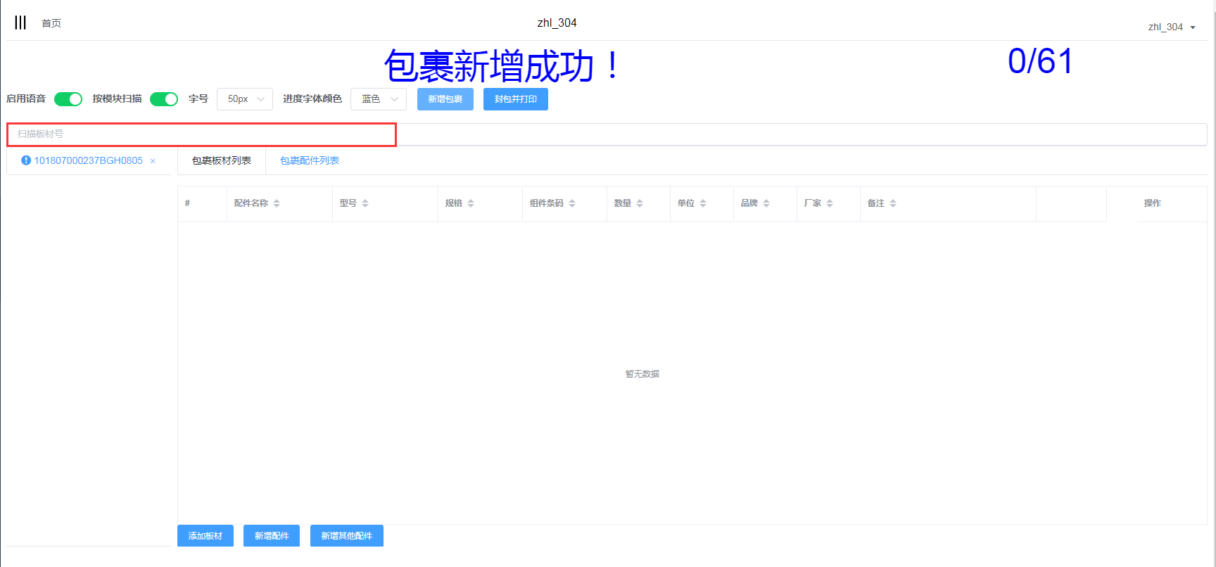Sort by 型号 column arrows
Image resolution: width=1216 pixels, height=567 pixels.
point(365,203)
